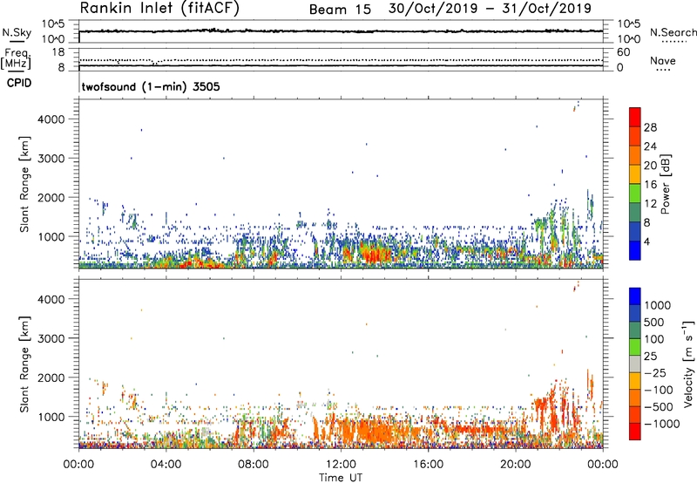Click the '60' tick on the Nave axis

[x=623, y=52]
